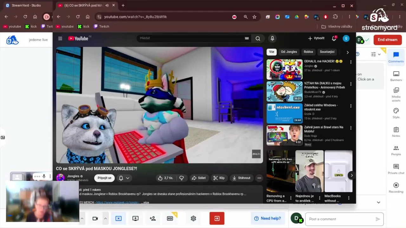Expand the description with ...více

pos(145,202)
